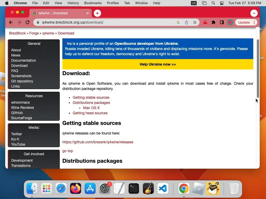Open SourceForge resource link
266x199 pixels.
[x=22, y=118]
